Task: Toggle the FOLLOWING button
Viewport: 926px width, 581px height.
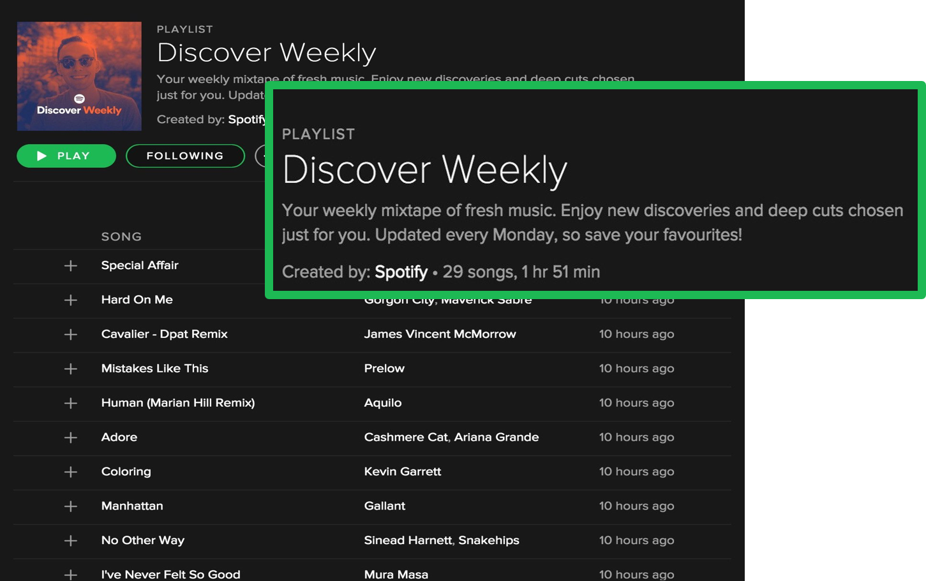Action: click(185, 156)
